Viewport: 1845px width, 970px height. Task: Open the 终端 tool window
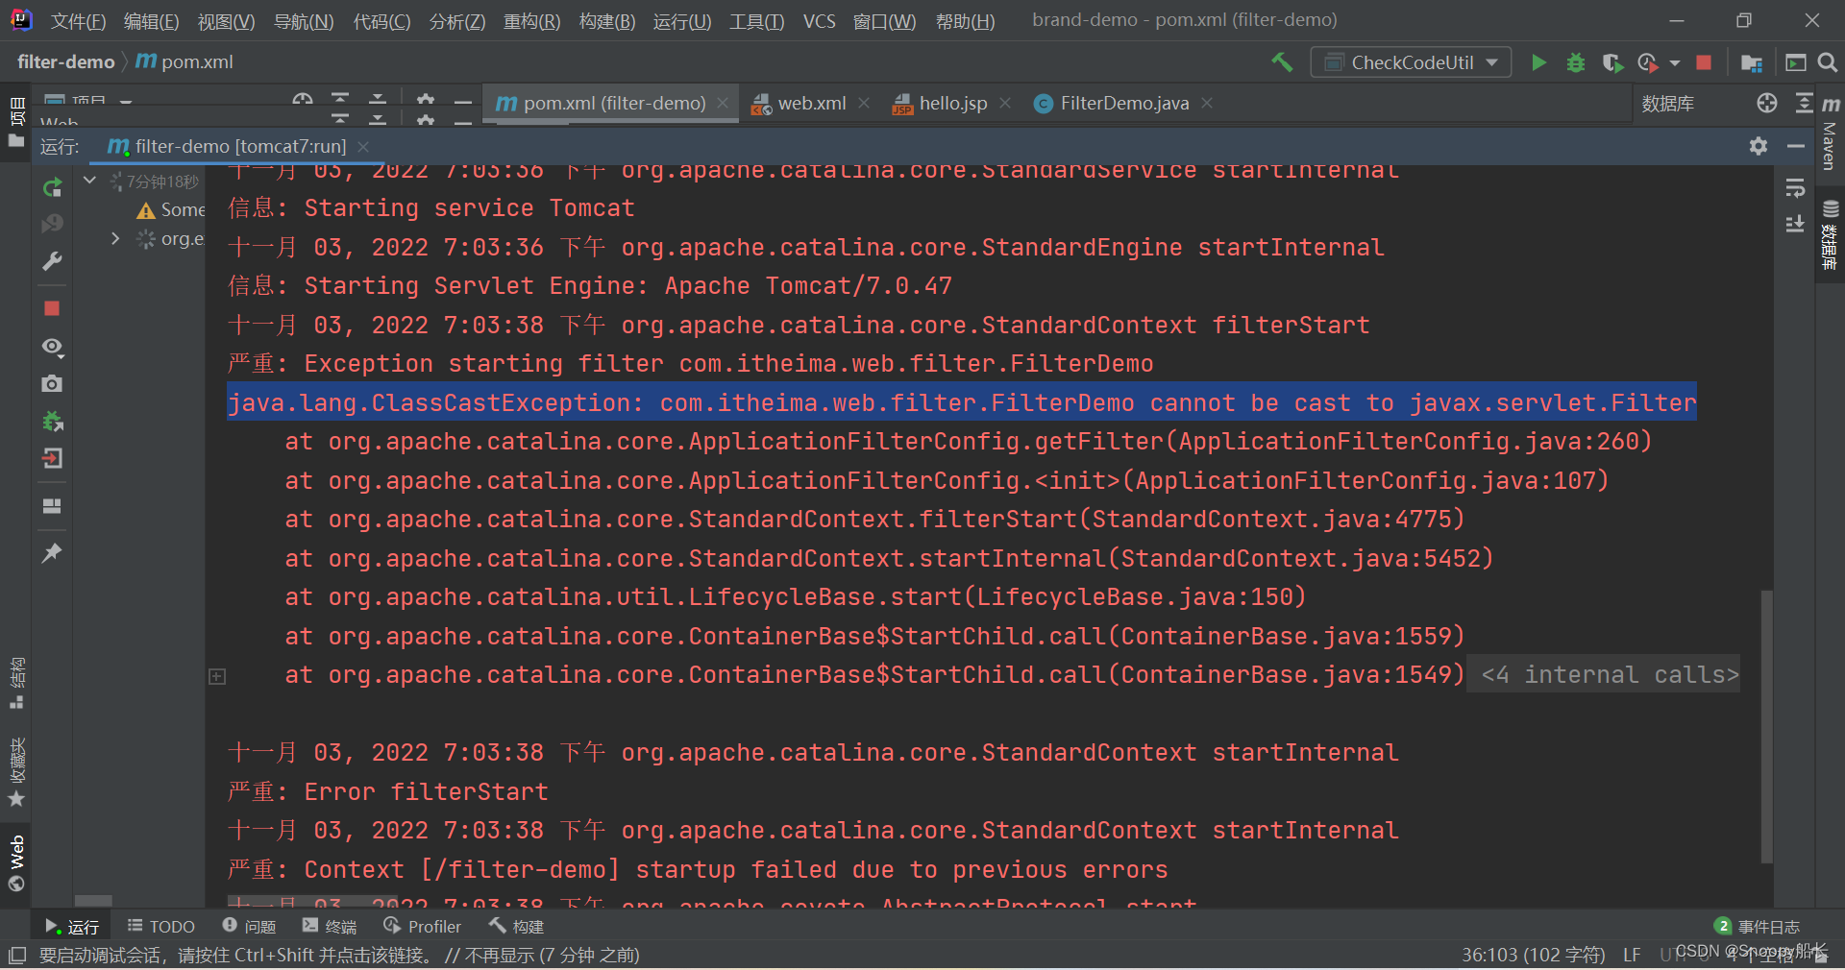330,926
